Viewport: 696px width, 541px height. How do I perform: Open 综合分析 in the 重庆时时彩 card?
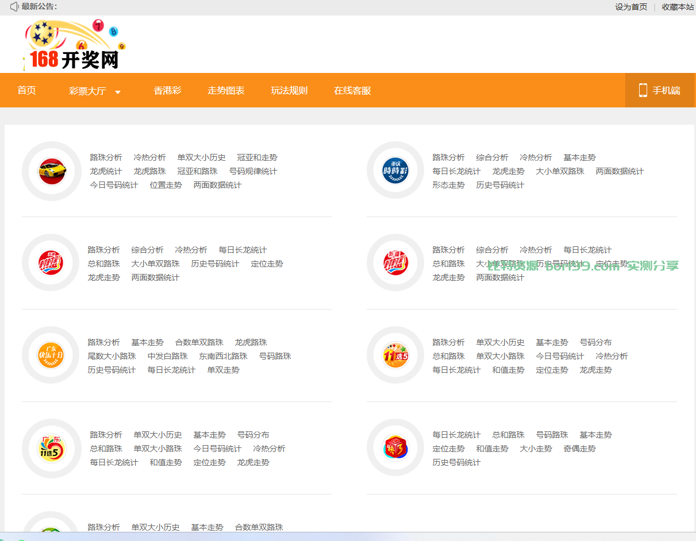tap(492, 157)
